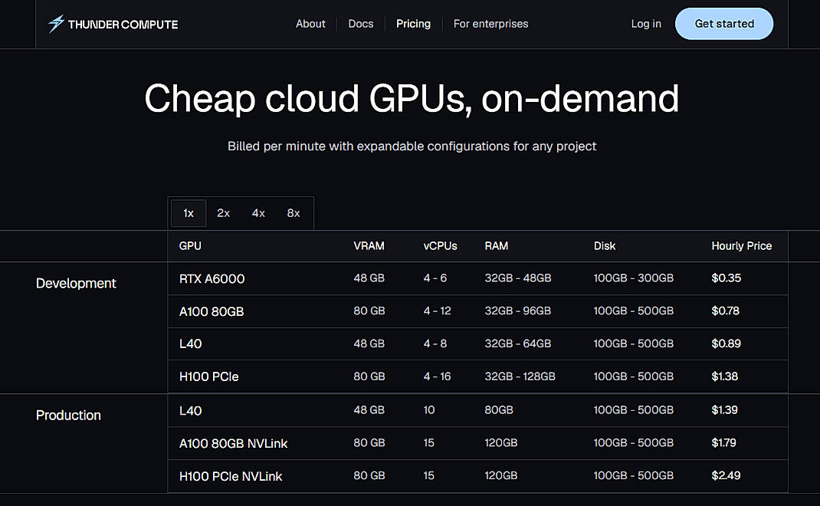Click the 32GB - 64GB RAM value

coord(518,343)
